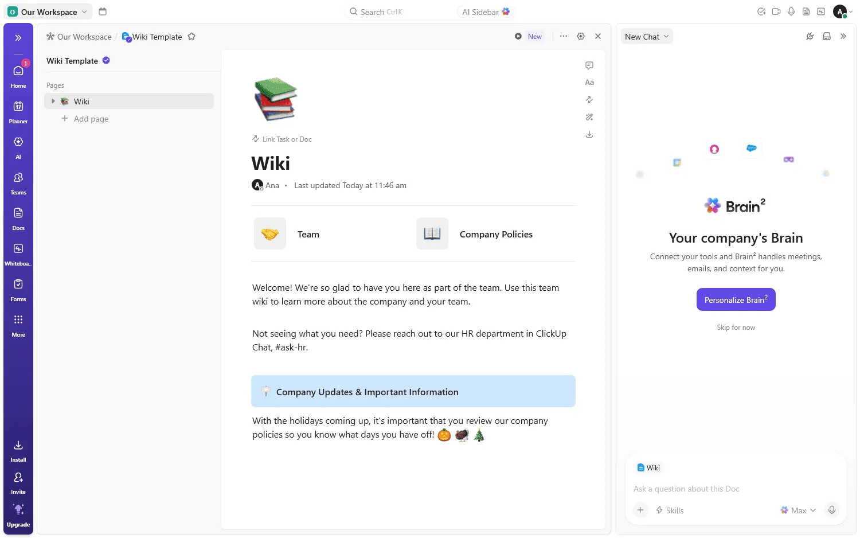Screen dimensions: 860x538
Task: Click the microphone icon in top bar
Action: 791,11
